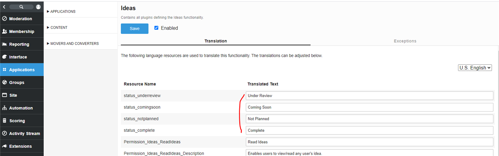Viewport: 499px width, 156px height.
Task: Click the Extensions plug icon
Action: (x=5, y=146)
